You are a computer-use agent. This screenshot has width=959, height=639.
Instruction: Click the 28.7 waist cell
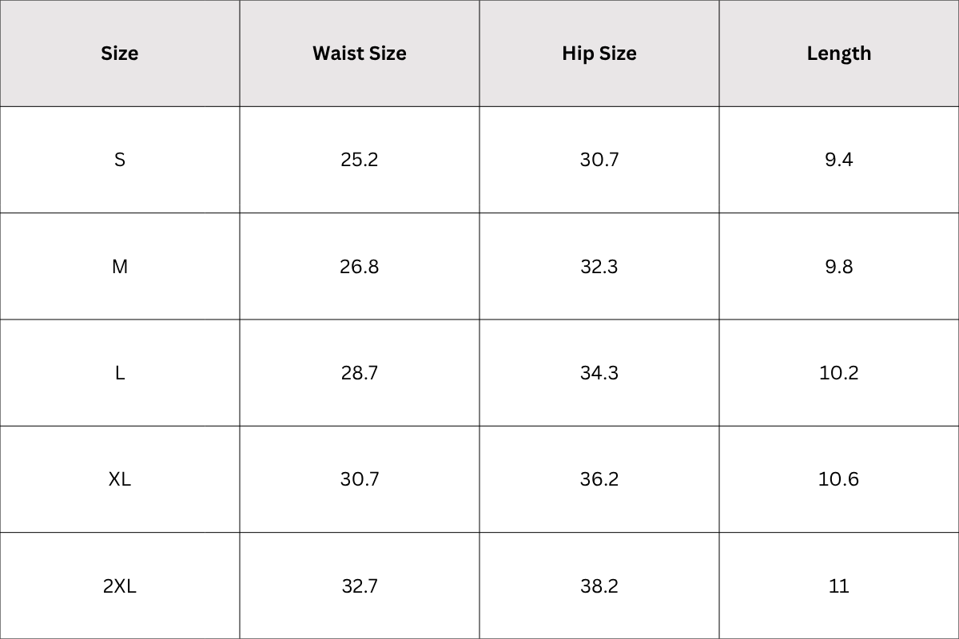point(360,373)
